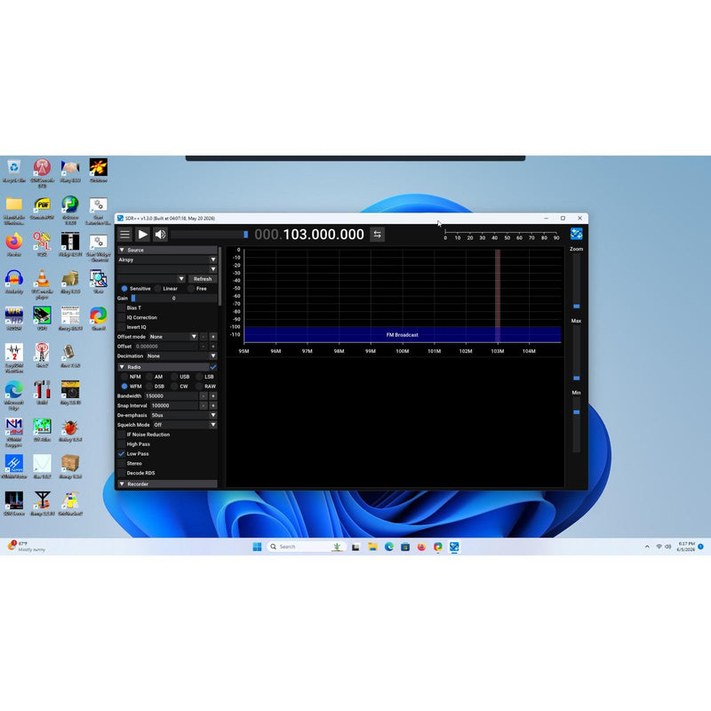Open the Airspy source dropdown
711x711 pixels.
[x=167, y=260]
